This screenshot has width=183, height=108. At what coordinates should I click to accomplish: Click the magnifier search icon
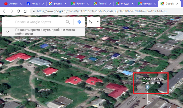click(x=68, y=22)
